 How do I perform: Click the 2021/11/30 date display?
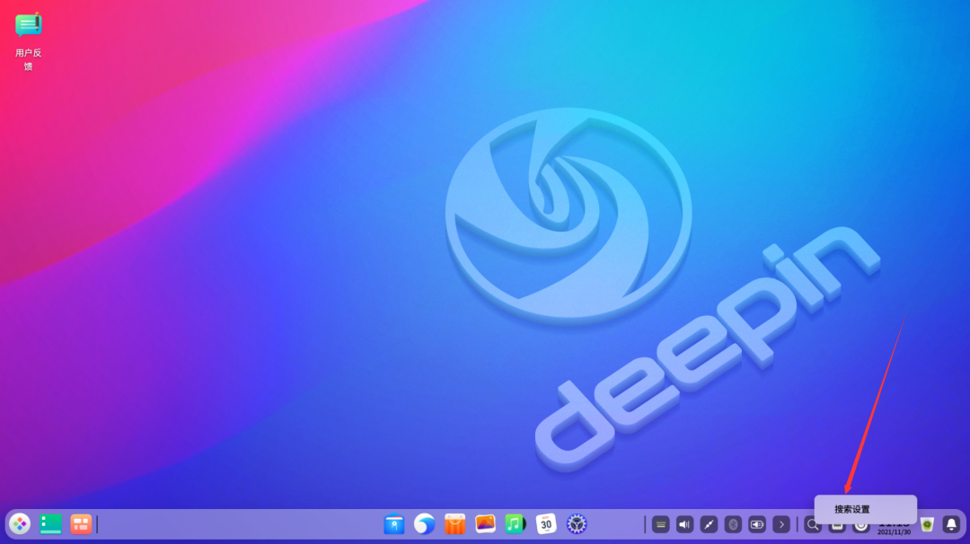tap(894, 531)
